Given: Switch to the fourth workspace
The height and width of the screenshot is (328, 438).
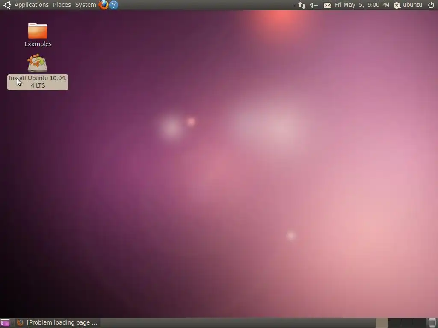Looking at the screenshot, I should (420, 323).
